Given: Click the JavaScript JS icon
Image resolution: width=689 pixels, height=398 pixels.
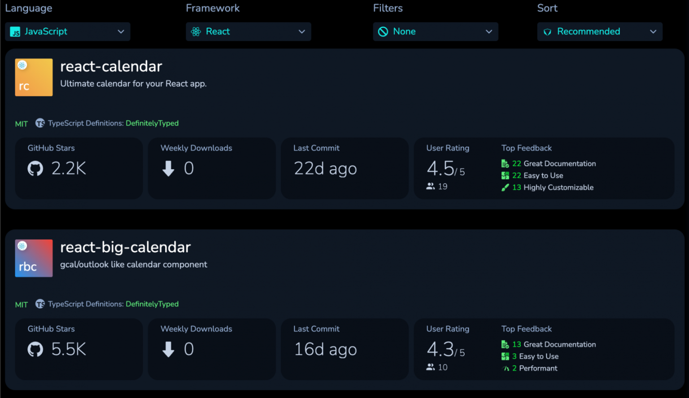Looking at the screenshot, I should (15, 32).
